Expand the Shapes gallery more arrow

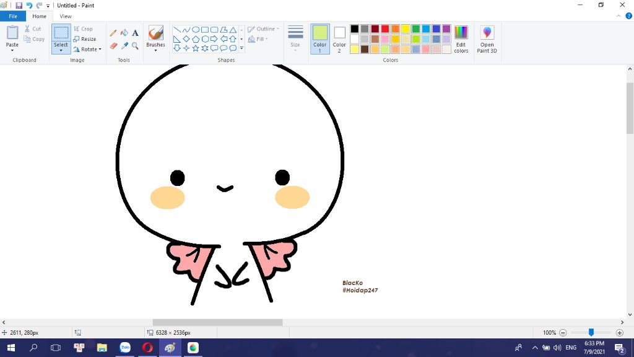point(241,48)
